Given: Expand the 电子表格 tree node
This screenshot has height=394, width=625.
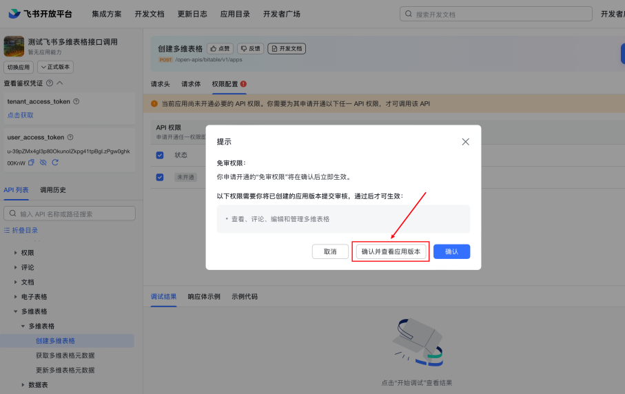Looking at the screenshot, I should (16, 297).
